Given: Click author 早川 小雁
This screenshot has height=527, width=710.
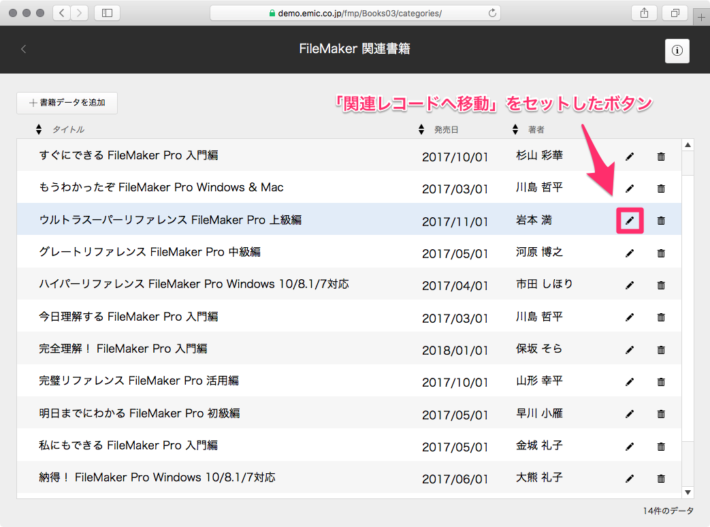Looking at the screenshot, I should point(539,413).
